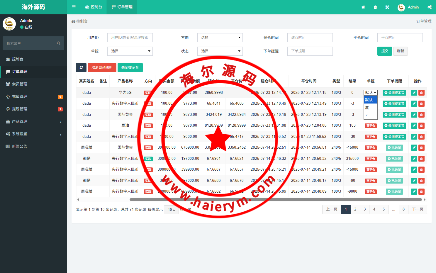Toggle 关闭提示音 for the 国际黄金 dada row
Viewport: 436px width, 273px height.
[x=394, y=115]
